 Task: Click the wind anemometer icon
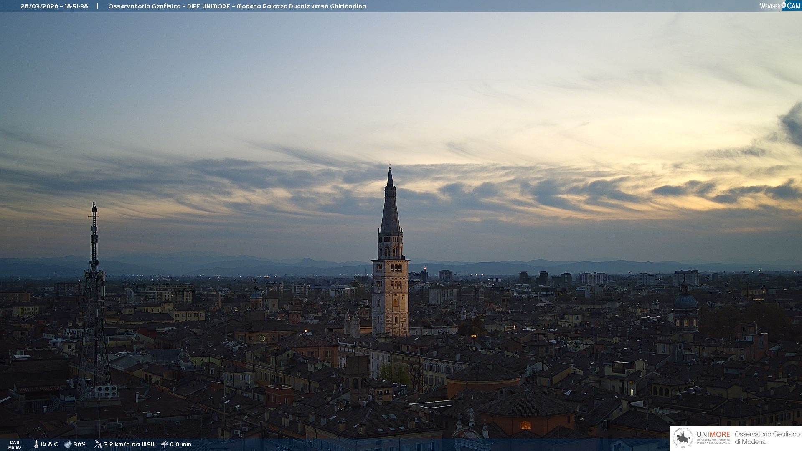point(98,444)
